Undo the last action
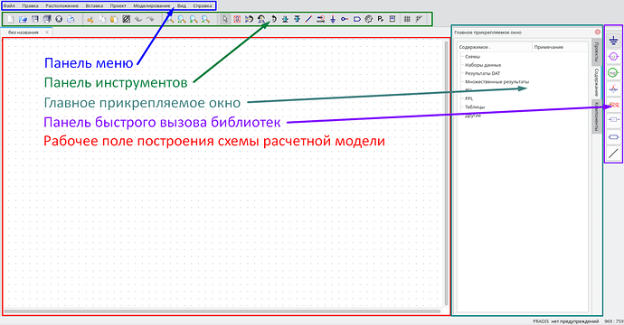624x325 pixels. click(x=138, y=19)
